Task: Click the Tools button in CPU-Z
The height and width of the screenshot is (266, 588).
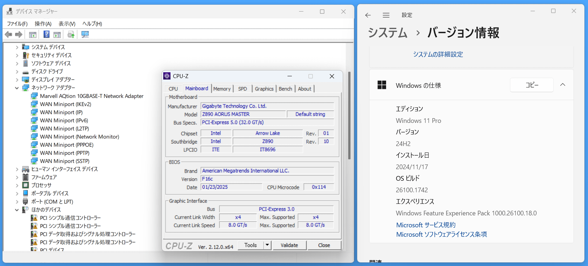Action: click(x=251, y=245)
